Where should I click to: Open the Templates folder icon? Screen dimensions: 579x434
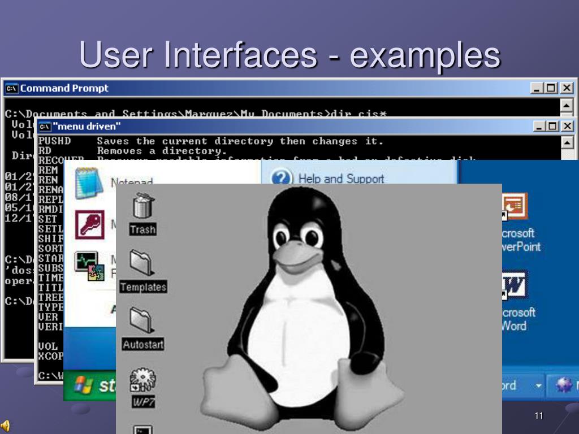142,262
